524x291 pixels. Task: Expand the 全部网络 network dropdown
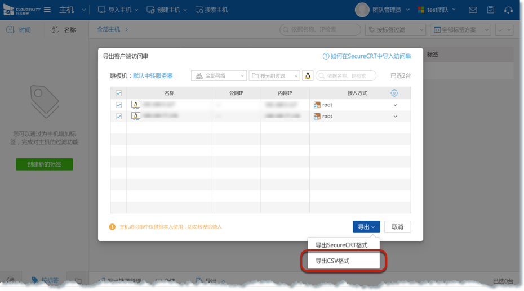tap(219, 76)
